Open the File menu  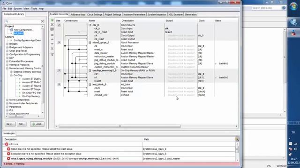click(4, 8)
